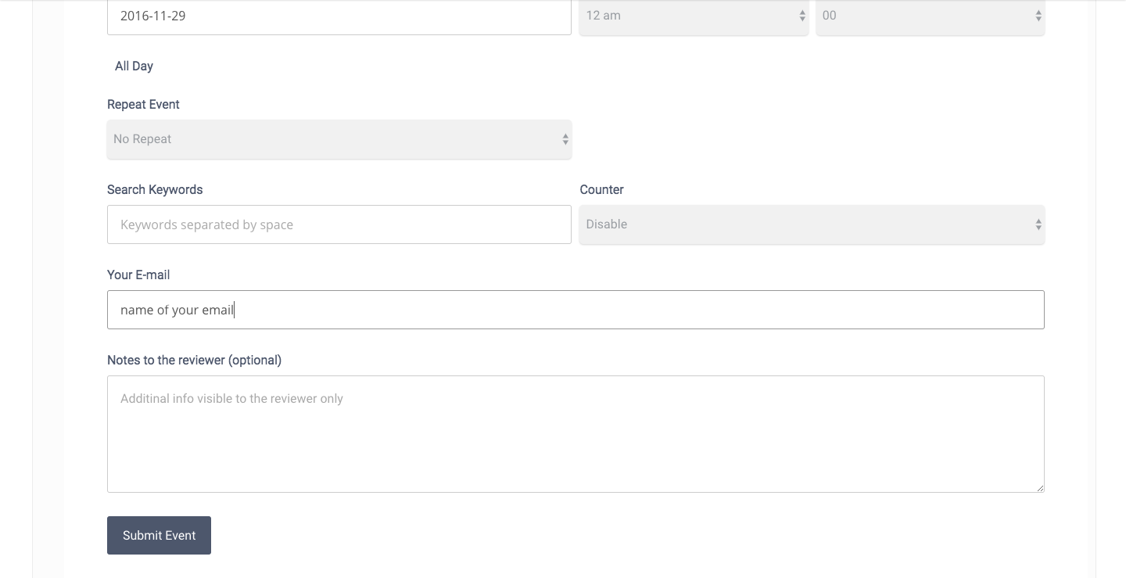
Task: Click the Search Keywords label
Action: (x=155, y=190)
